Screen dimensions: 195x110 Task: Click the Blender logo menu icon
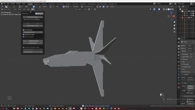point(2,4)
